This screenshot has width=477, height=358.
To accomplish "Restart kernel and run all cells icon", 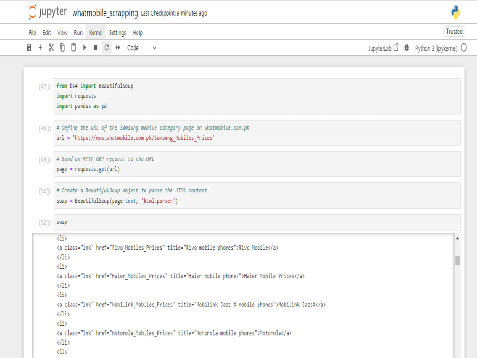I will (117, 47).
